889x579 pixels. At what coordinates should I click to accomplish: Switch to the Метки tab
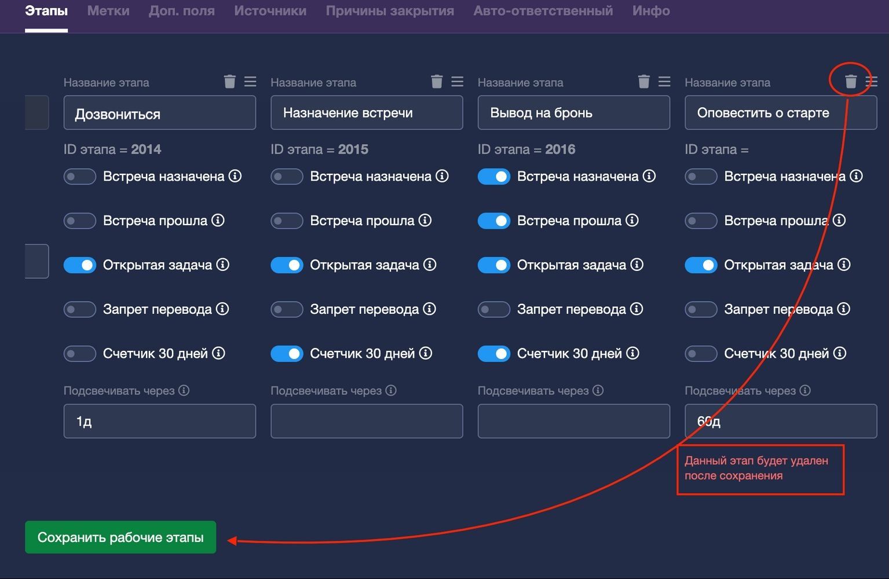(x=108, y=11)
